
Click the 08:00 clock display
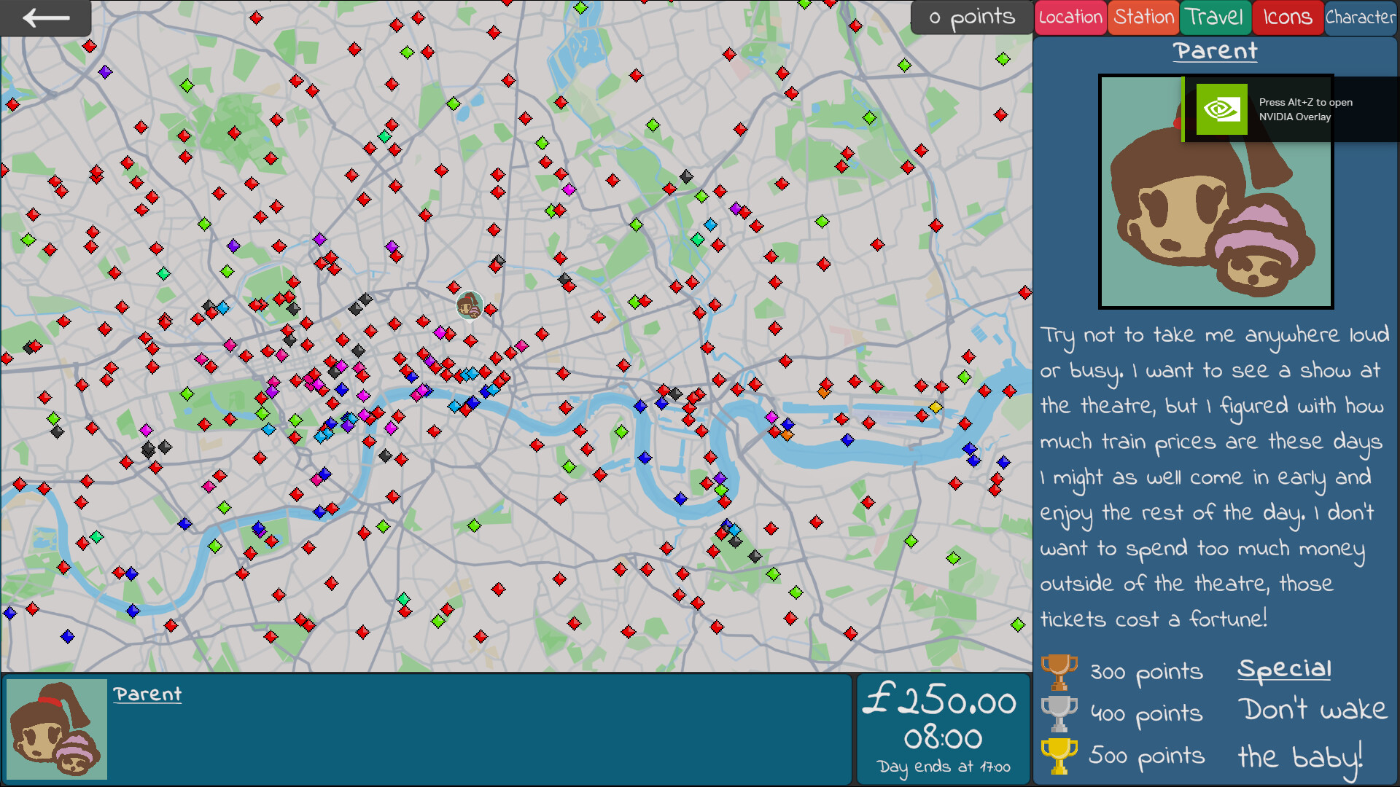click(x=943, y=739)
